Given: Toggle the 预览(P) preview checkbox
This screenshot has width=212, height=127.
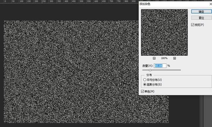Looking at the screenshot, I should click(192, 25).
